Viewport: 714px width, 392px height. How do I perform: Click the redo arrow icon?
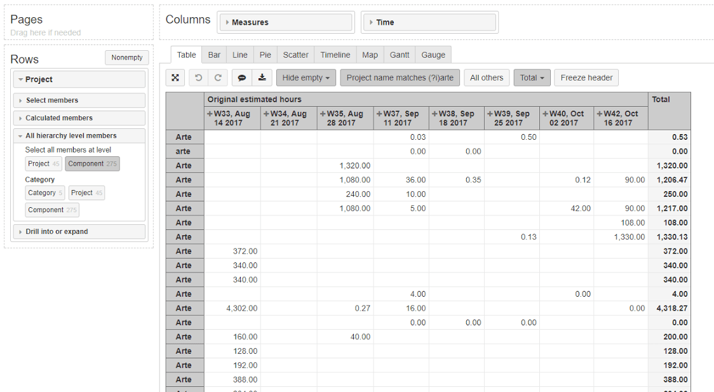pyautogui.click(x=217, y=78)
